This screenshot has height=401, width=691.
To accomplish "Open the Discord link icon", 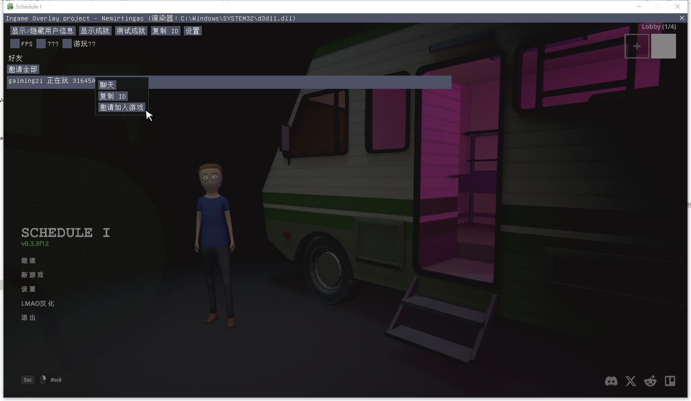I will [611, 381].
